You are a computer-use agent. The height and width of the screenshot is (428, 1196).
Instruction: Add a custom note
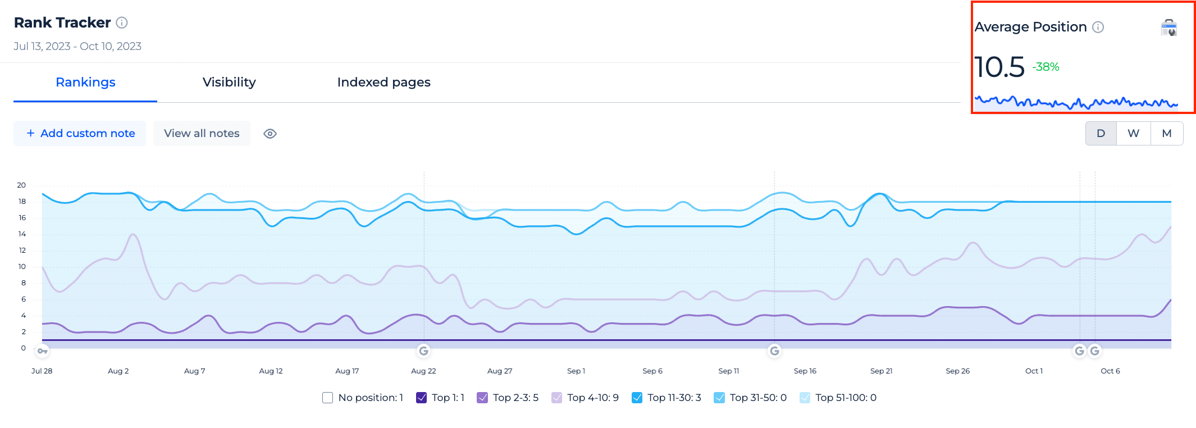(80, 134)
